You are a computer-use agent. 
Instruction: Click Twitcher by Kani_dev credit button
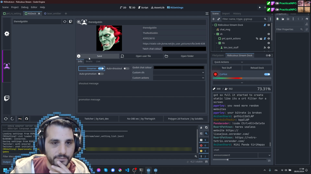click(97, 119)
